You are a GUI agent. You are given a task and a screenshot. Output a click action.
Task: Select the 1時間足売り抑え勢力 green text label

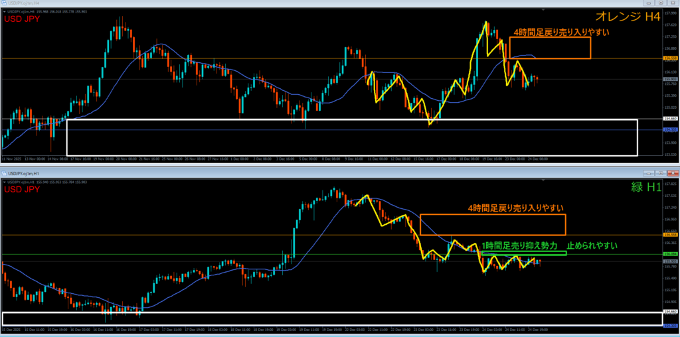[519, 245]
